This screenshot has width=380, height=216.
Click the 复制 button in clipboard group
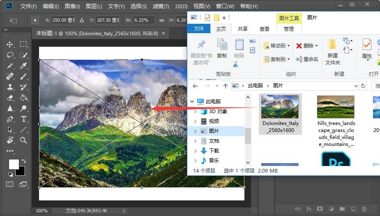222,48
